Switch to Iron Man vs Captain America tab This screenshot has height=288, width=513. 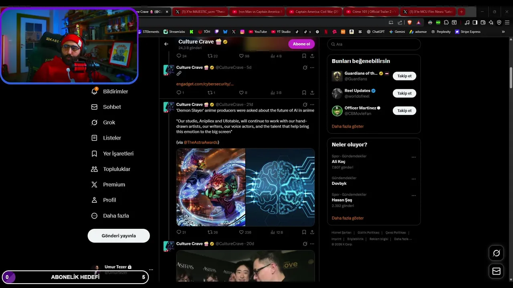click(257, 12)
